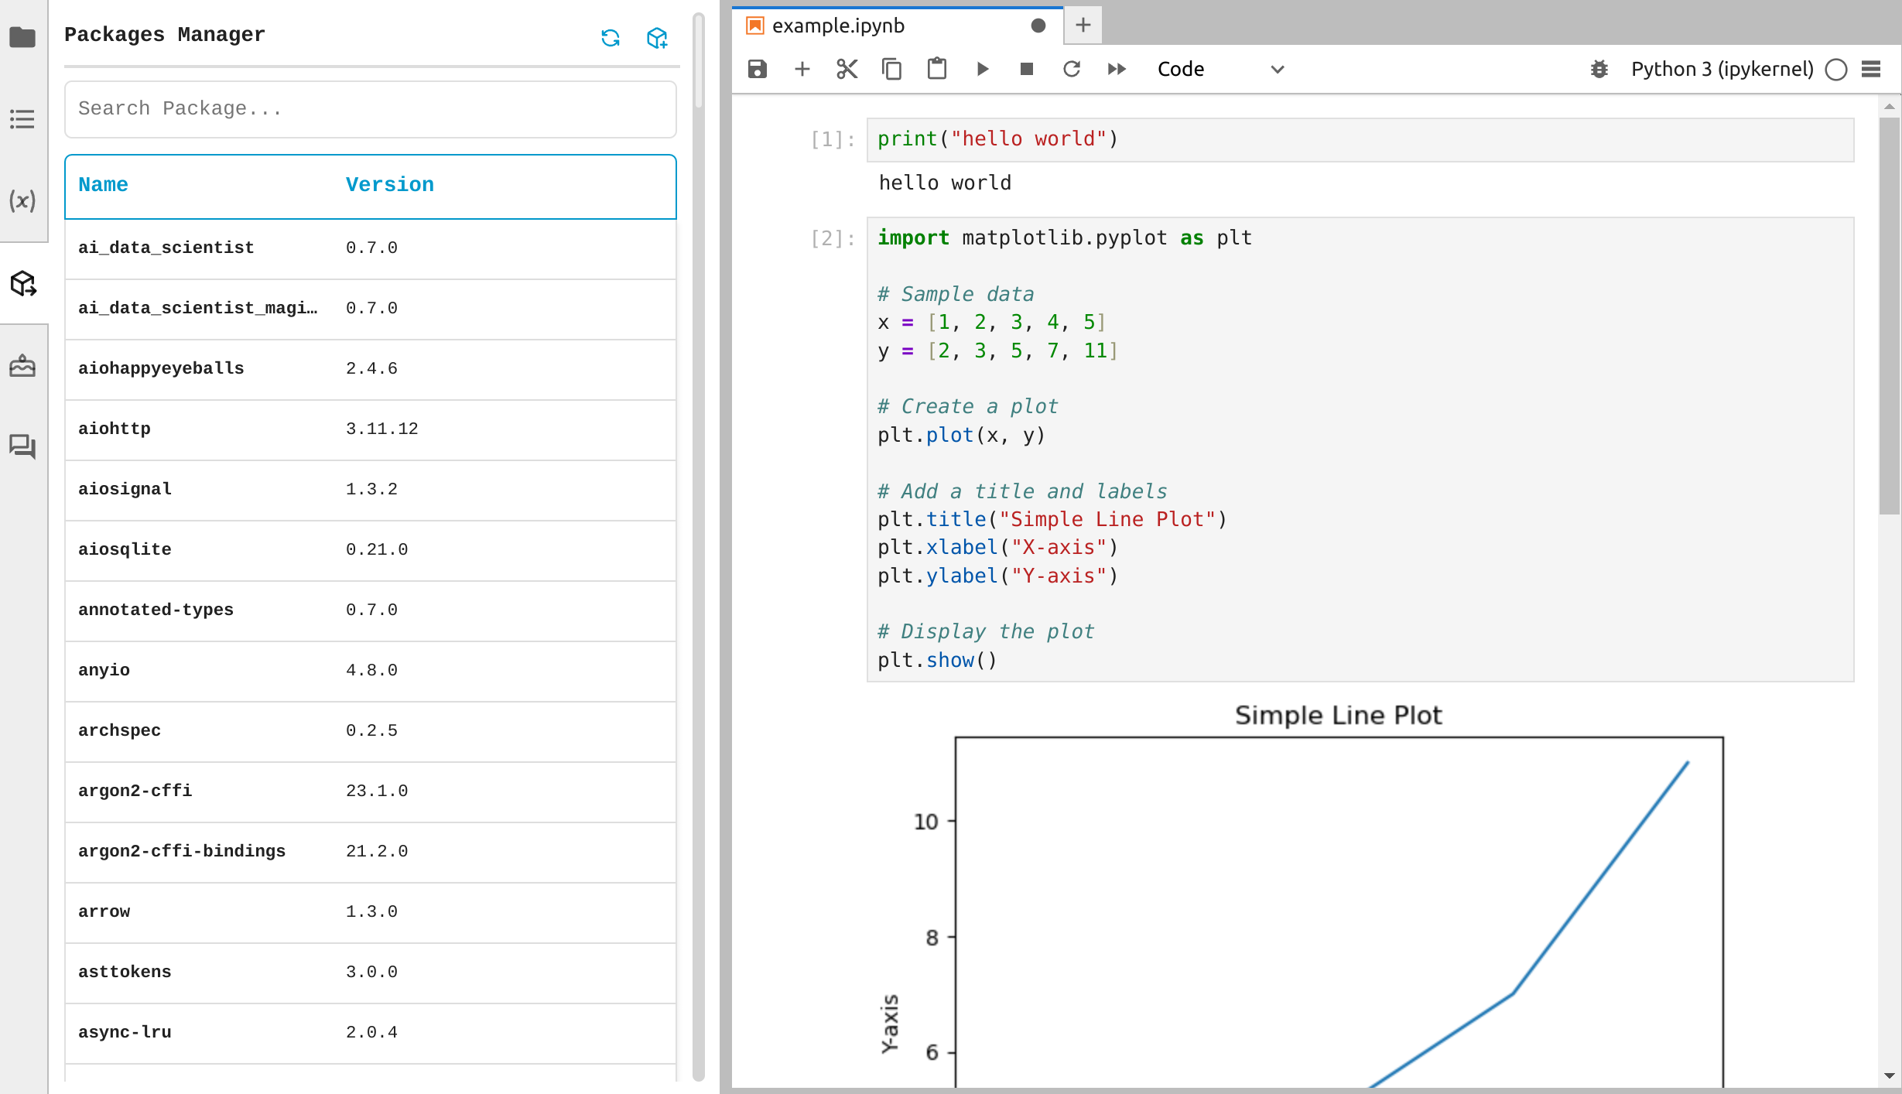Click the hello world output text
Screen dimensions: 1902x1094
[945, 183]
